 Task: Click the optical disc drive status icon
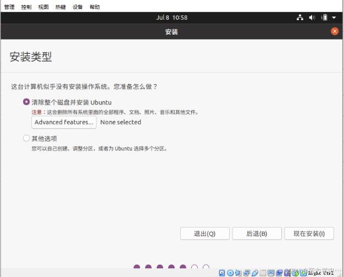[x=230, y=273]
